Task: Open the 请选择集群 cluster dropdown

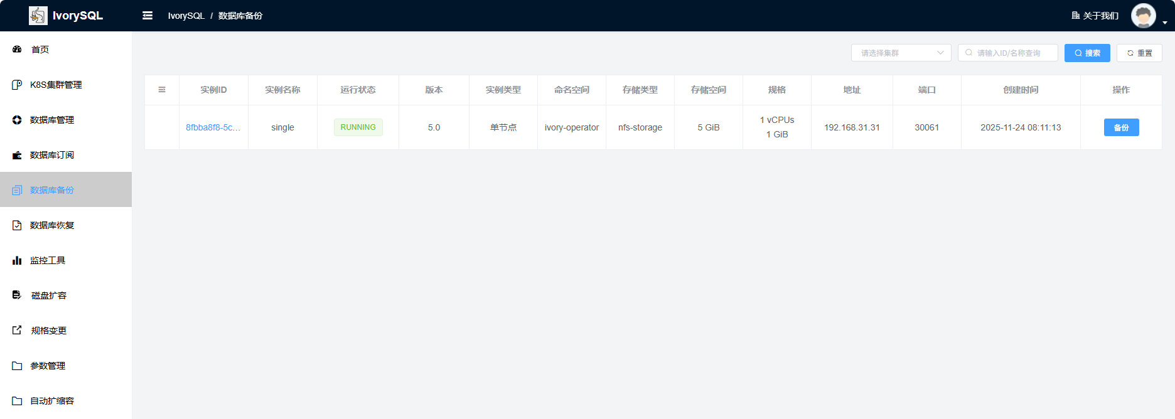Action: click(x=901, y=53)
